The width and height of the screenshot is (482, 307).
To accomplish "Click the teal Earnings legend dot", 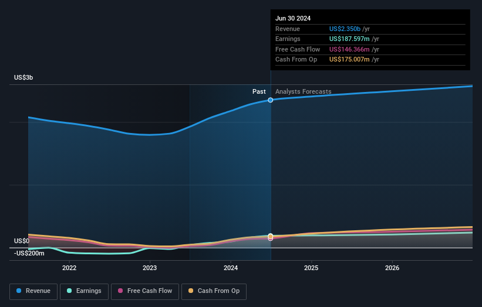I will (x=69, y=291).
